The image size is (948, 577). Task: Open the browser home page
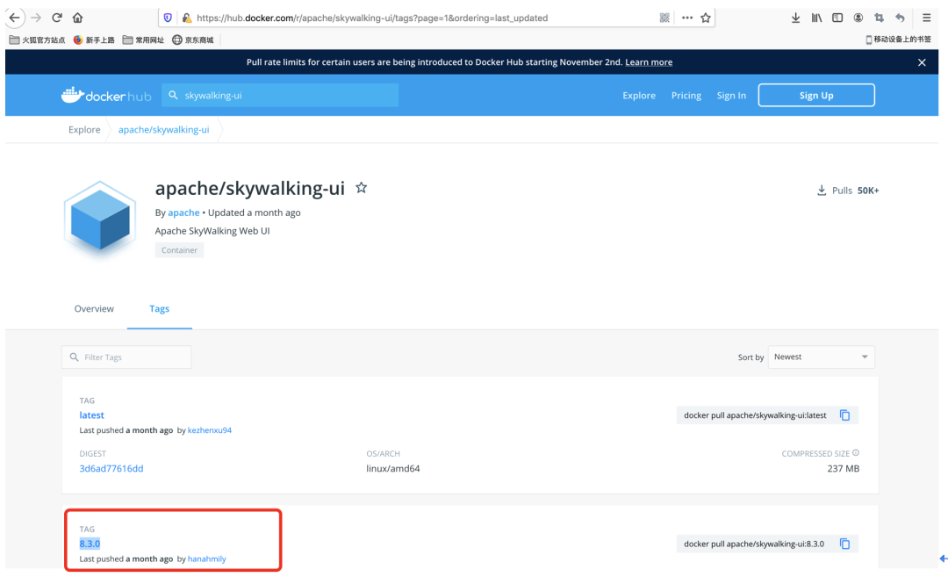coord(77,18)
